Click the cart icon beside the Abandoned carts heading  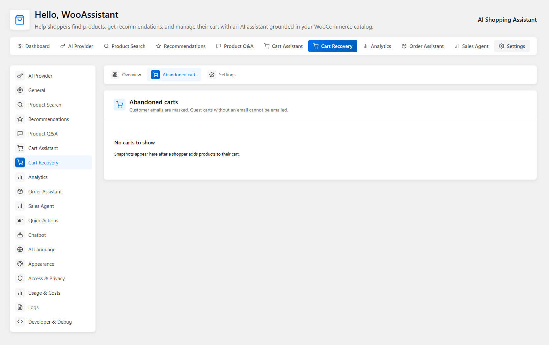[x=120, y=105]
